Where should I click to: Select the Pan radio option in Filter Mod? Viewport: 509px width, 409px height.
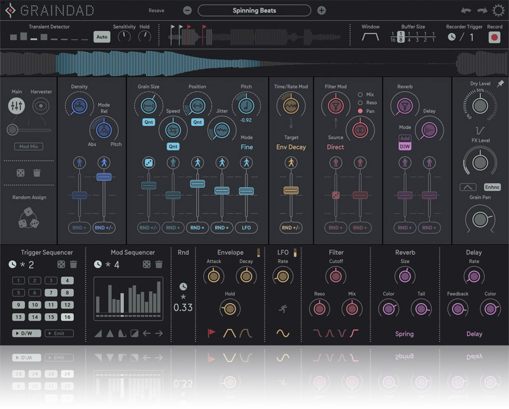[x=360, y=111]
